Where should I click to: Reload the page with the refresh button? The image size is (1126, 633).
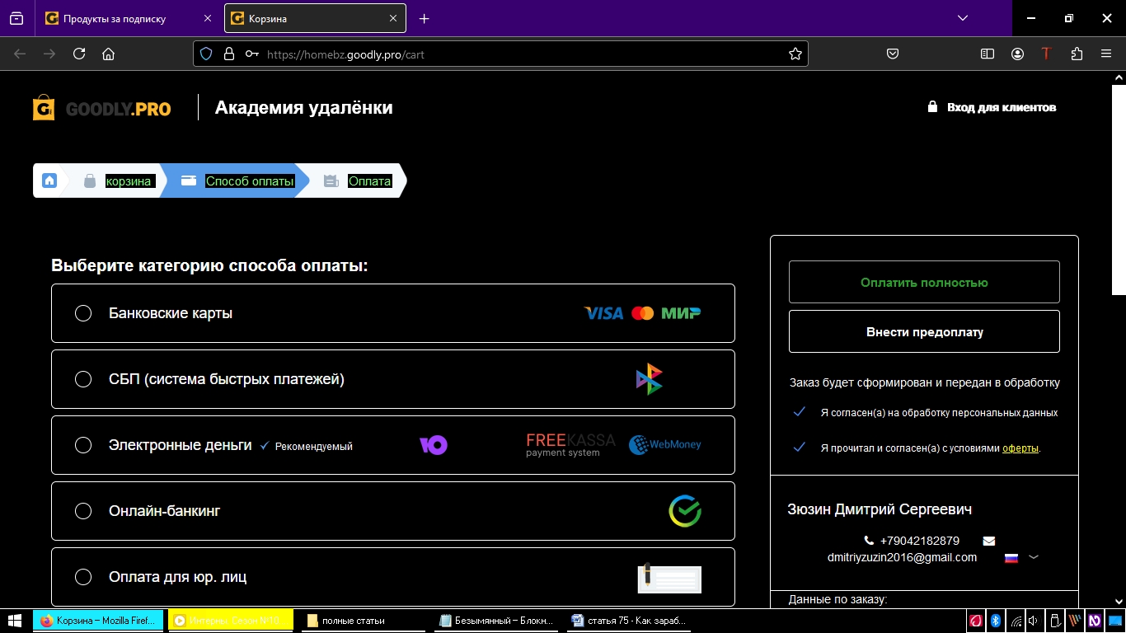79,54
